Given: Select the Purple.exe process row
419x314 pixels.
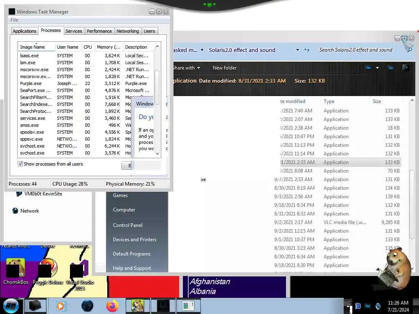Looking at the screenshot, I should point(85,83).
